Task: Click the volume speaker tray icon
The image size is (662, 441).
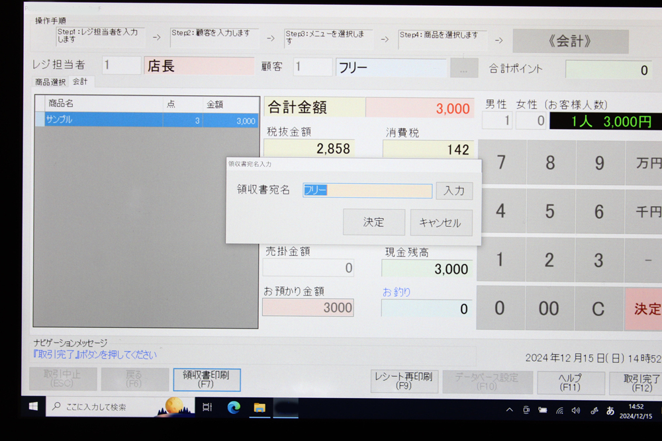Action: (x=576, y=410)
